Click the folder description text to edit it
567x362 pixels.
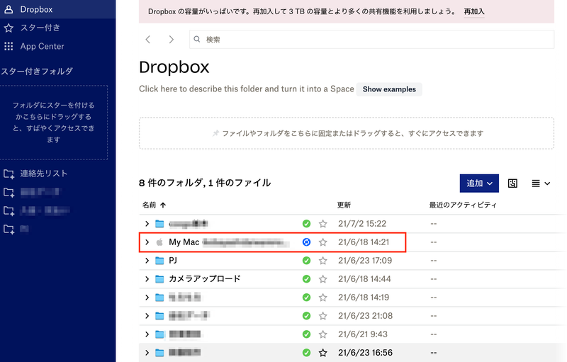pos(247,89)
